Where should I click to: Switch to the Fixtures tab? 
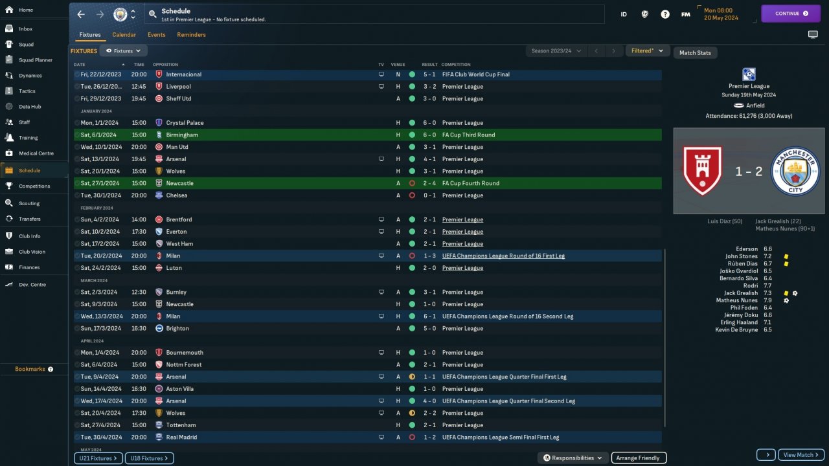tap(90, 35)
